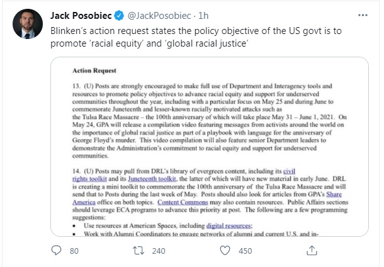384x267 pixels.
Task: Click the Juneteenth toolkit link text
Action: pyautogui.click(x=152, y=179)
